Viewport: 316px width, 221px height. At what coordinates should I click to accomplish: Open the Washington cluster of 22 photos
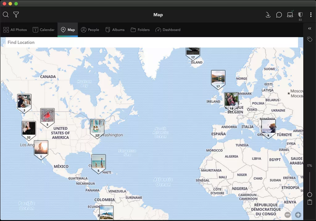pyautogui.click(x=97, y=128)
